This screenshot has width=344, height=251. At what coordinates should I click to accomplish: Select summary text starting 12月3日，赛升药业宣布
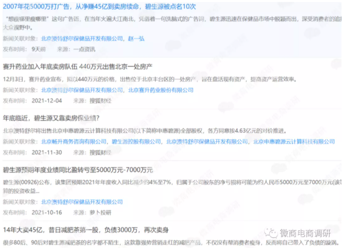tap(150, 79)
